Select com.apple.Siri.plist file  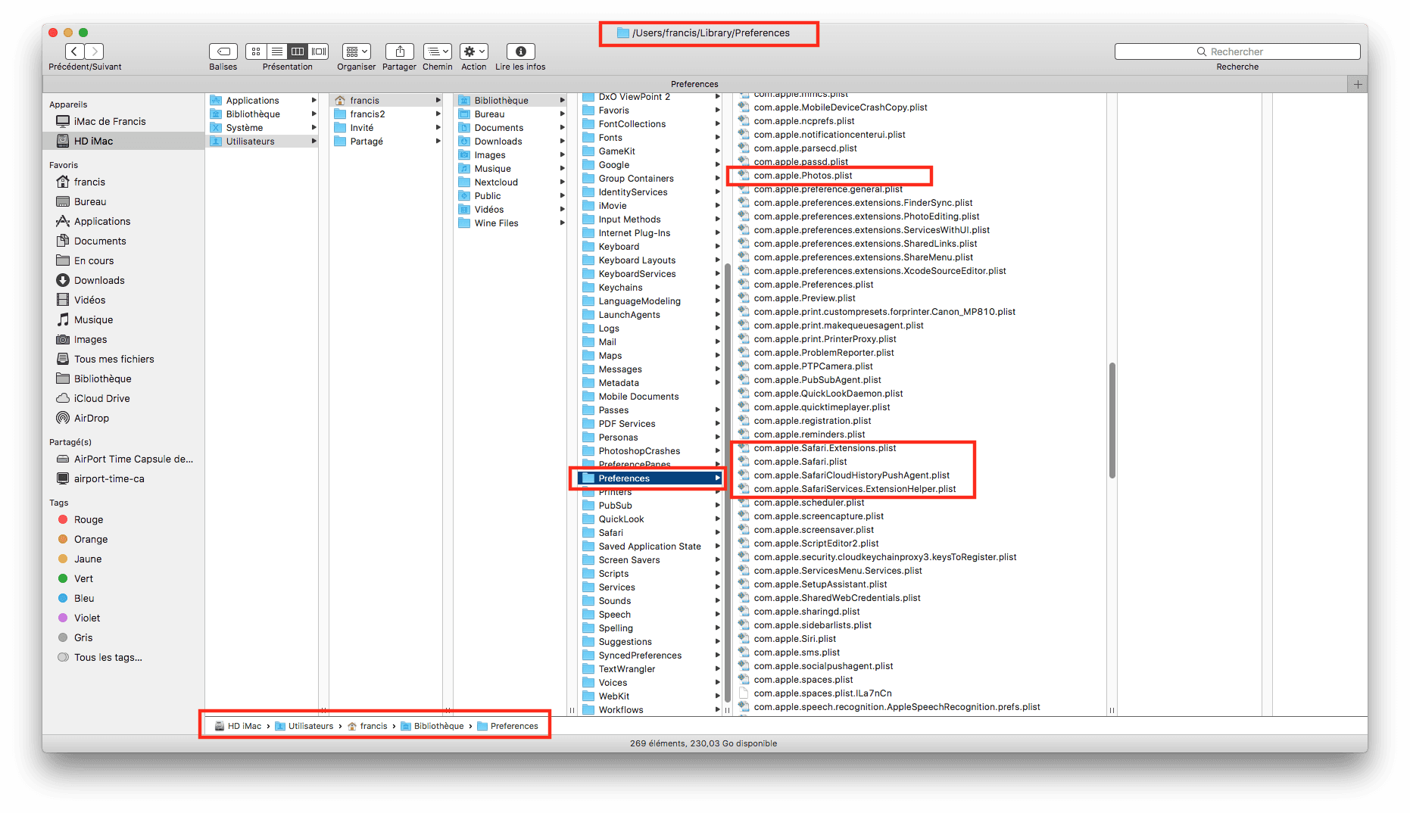point(794,638)
